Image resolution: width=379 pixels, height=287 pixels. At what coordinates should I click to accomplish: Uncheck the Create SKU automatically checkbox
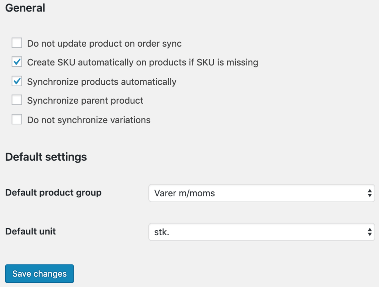click(x=17, y=62)
